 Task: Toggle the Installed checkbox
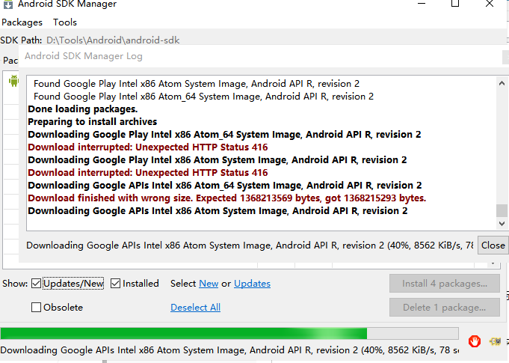point(115,284)
